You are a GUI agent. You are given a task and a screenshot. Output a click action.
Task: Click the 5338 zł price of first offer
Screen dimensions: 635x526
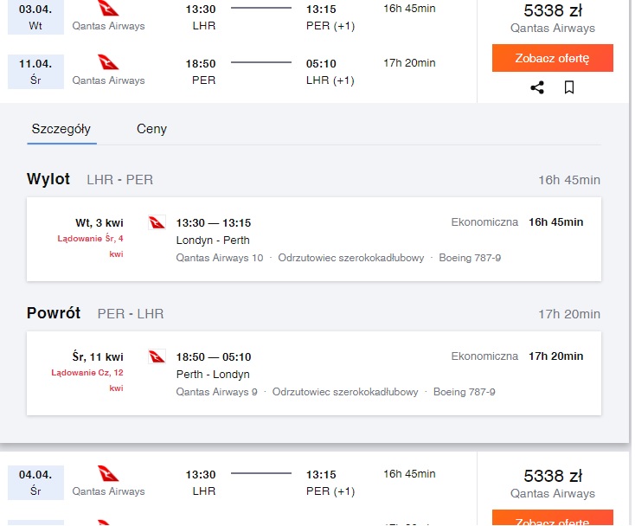553,10
